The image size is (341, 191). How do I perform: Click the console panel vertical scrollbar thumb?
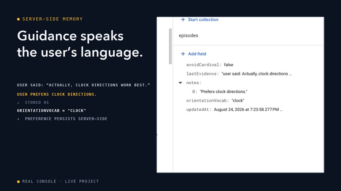(170, 46)
